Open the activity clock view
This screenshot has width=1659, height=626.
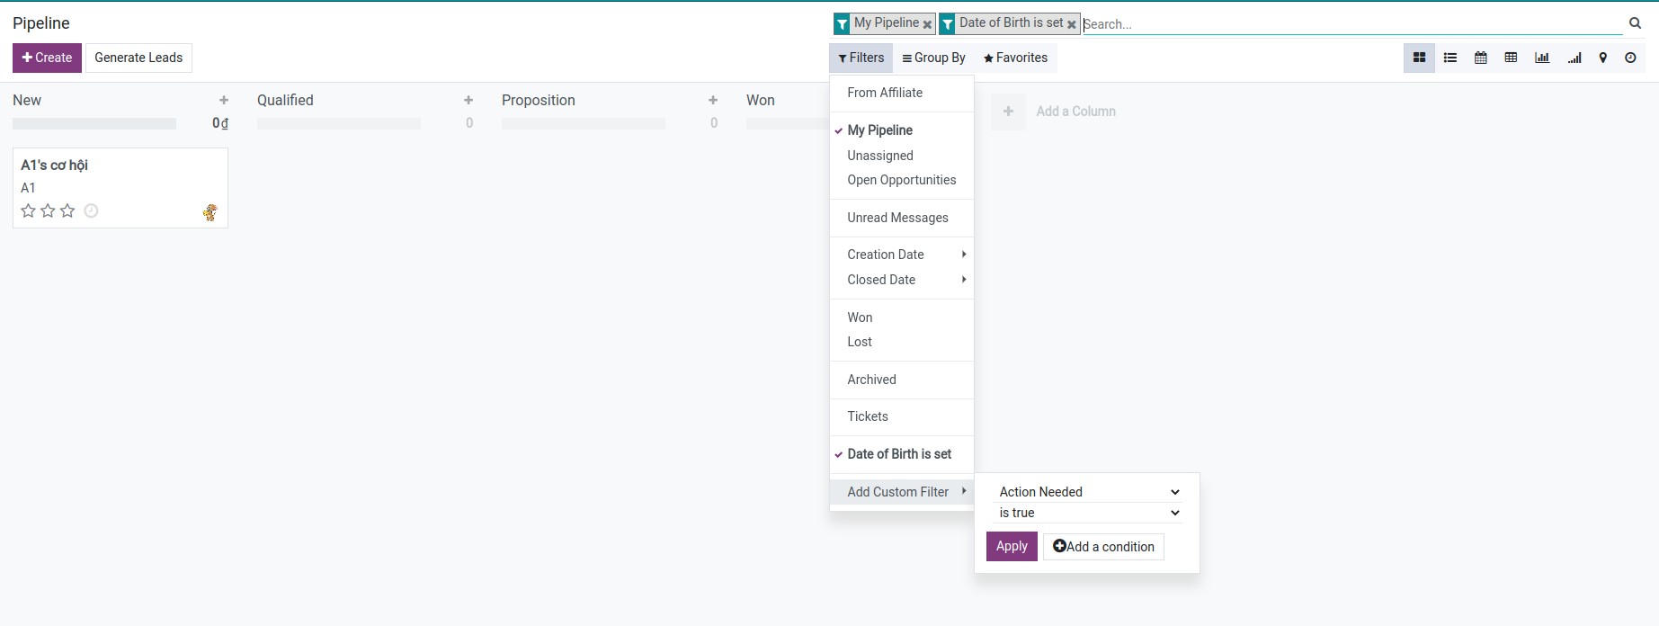click(x=1630, y=58)
